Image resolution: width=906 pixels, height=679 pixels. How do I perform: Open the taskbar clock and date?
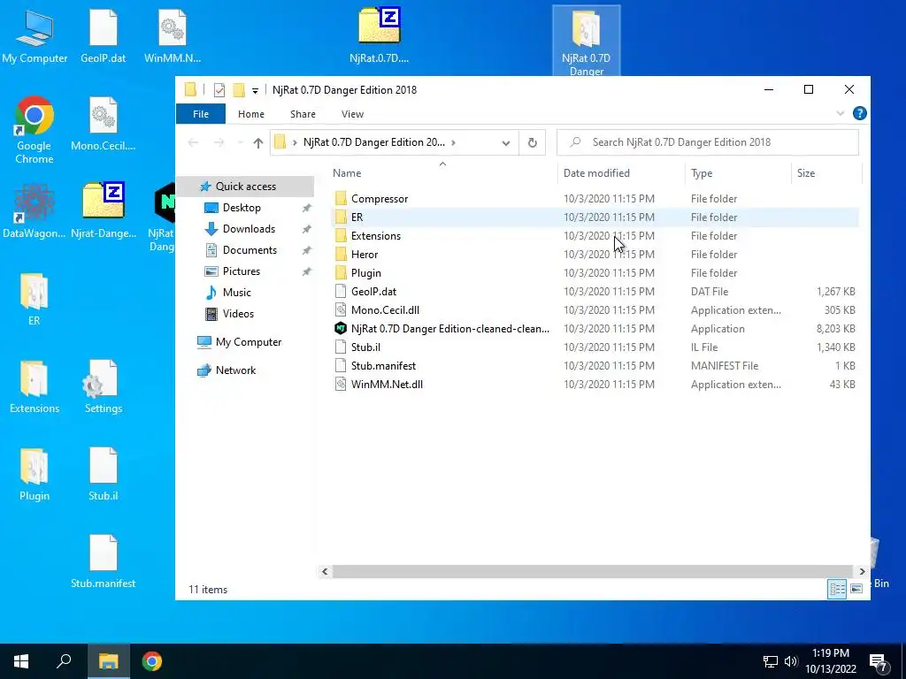point(830,661)
